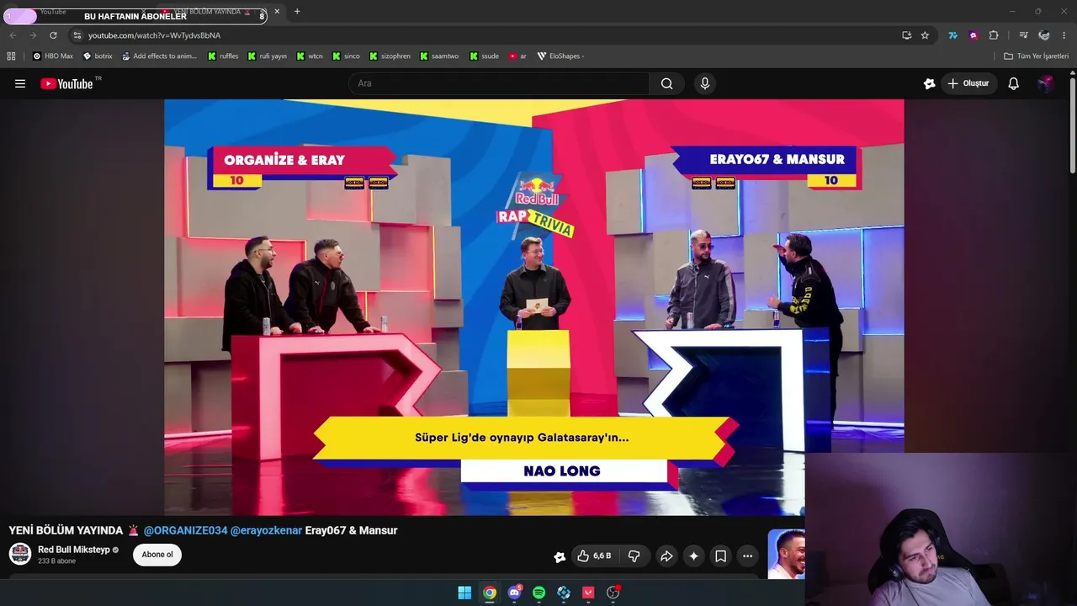
Task: Click the YouTube video player
Action: click(534, 307)
